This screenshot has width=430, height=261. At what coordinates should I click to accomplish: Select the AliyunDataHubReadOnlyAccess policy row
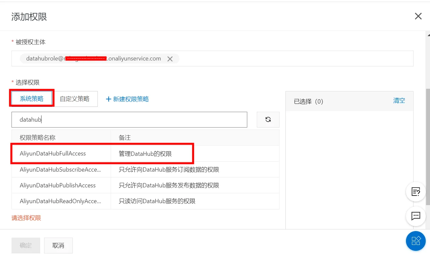pyautogui.click(x=145, y=201)
